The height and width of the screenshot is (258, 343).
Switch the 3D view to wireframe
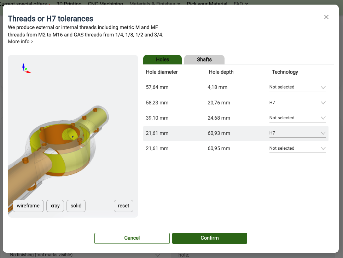coord(28,206)
